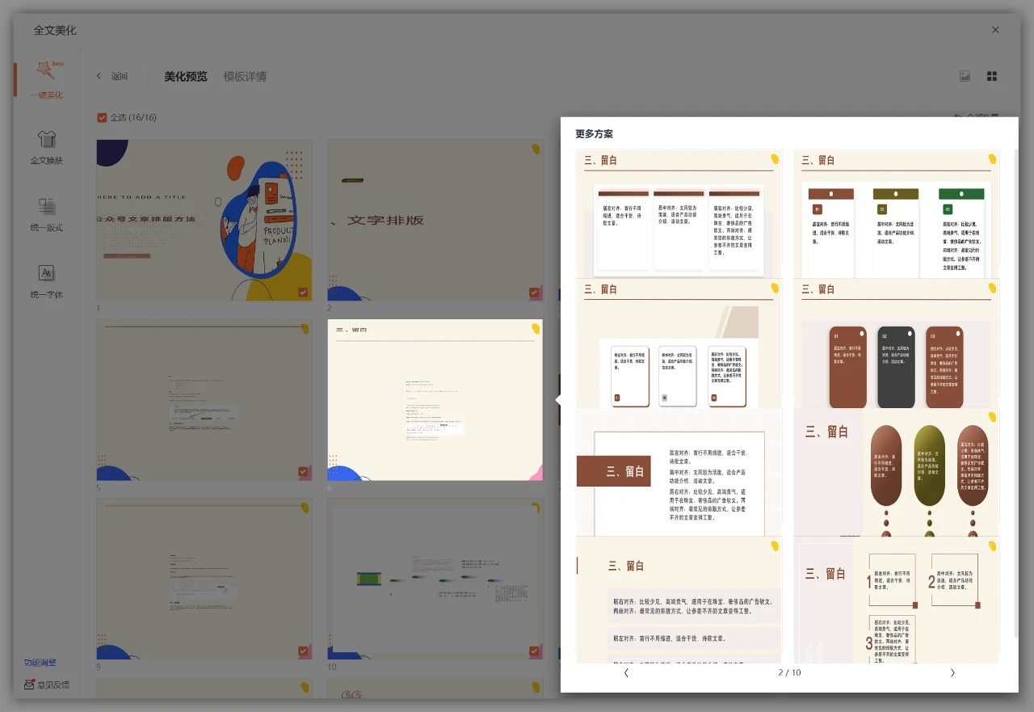Select slide 1 cover thumbnail
This screenshot has width=1034, height=712.
[204, 221]
